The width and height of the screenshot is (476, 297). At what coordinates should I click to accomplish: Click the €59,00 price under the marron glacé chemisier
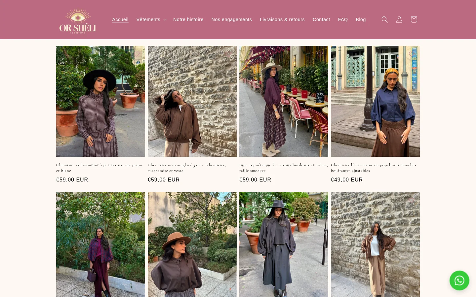pos(164,180)
